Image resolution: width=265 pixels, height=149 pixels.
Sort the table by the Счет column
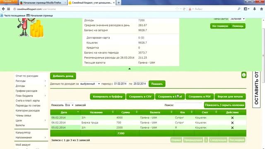click(206, 112)
